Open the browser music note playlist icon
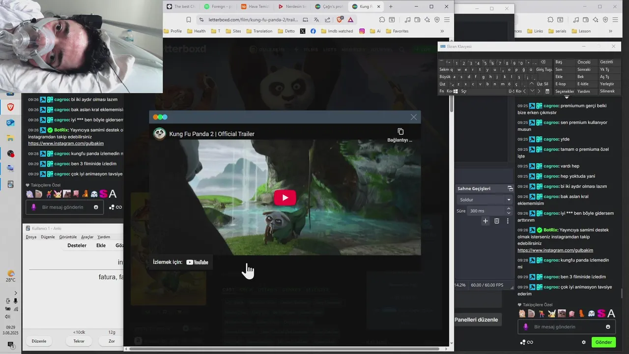 coord(407,20)
